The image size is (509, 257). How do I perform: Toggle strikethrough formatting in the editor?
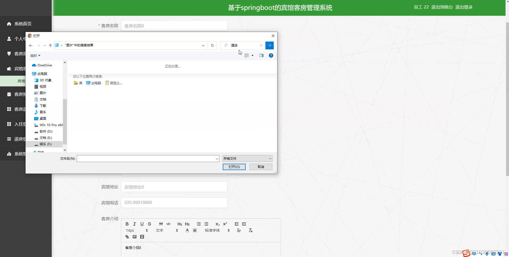tap(150, 224)
